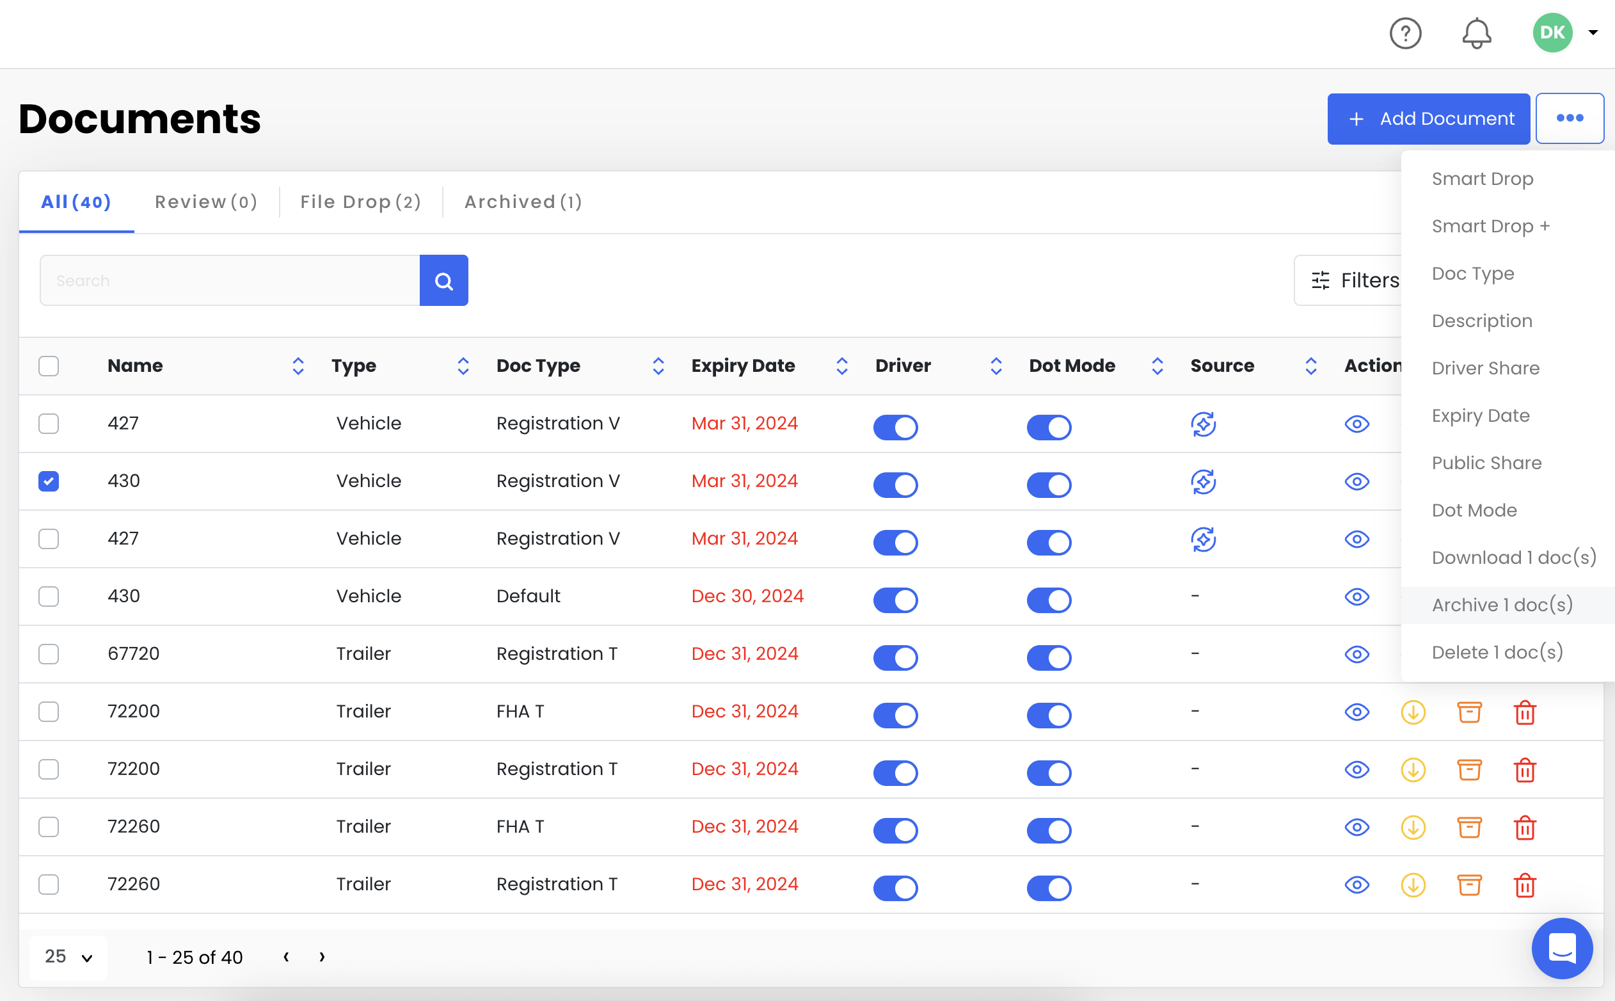
Task: Focus the document Search field
Action: pos(229,281)
